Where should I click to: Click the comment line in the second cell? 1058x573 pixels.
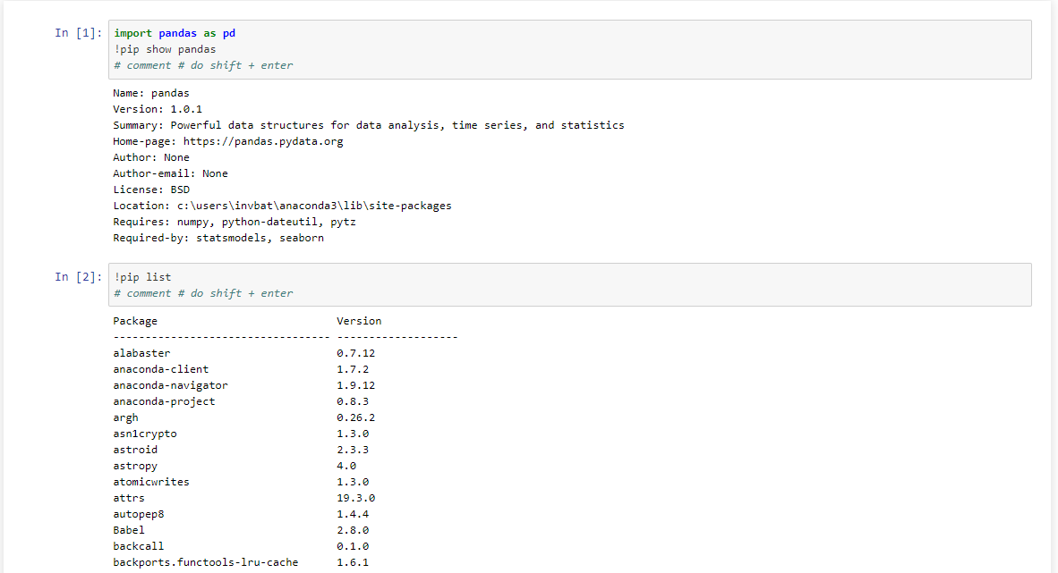click(x=203, y=293)
